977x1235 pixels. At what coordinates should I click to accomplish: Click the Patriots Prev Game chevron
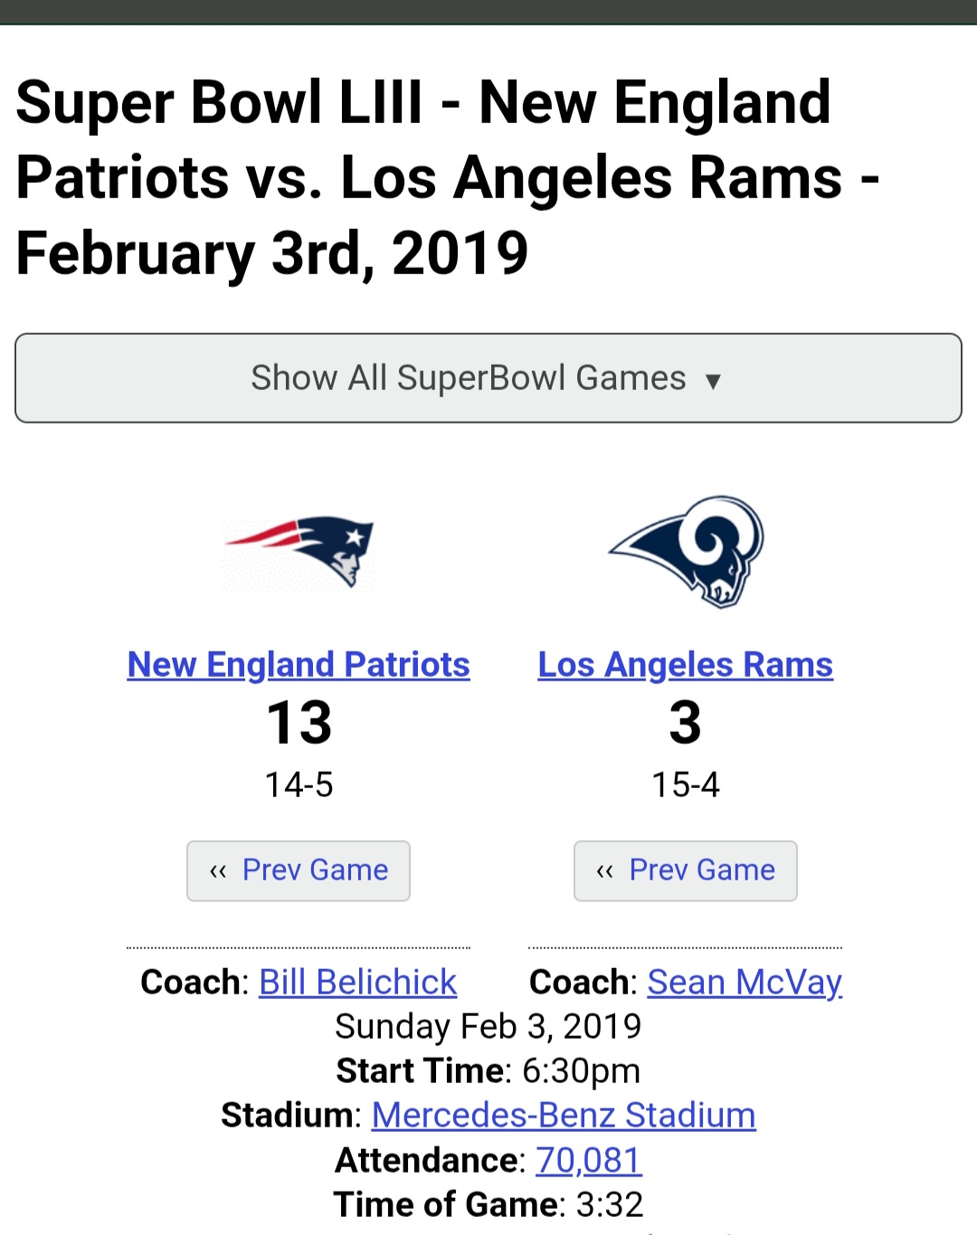(x=218, y=871)
